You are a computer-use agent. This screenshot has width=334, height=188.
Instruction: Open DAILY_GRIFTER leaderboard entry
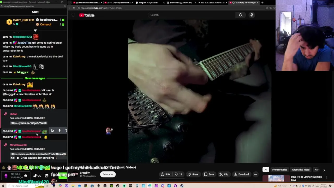[x=20, y=22]
